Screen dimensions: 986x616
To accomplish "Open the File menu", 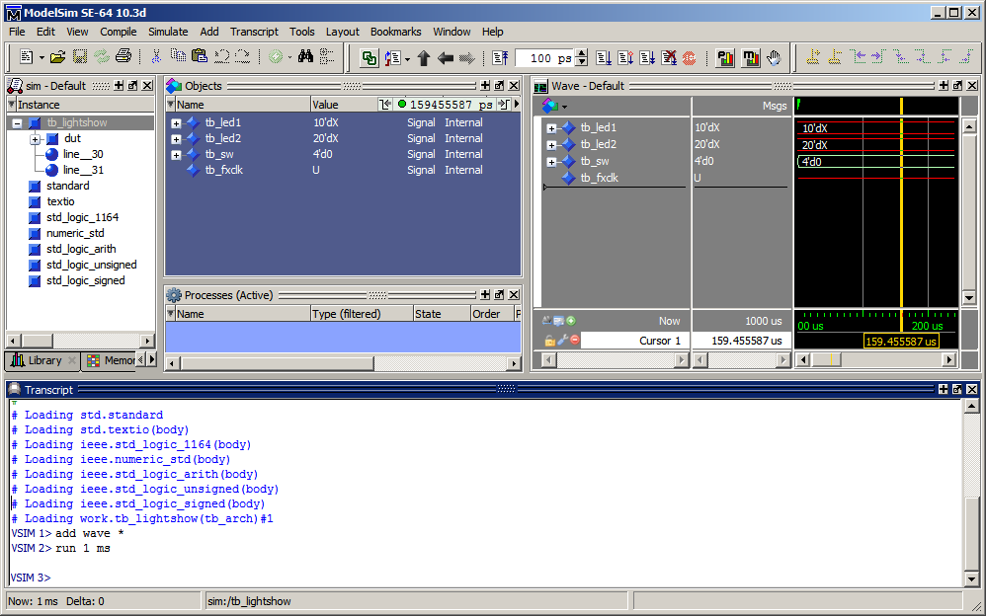I will pos(17,32).
